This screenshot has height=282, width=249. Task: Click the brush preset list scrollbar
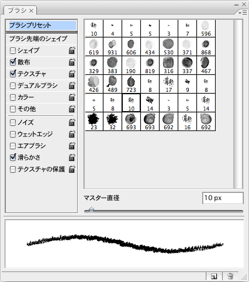[x=238, y=104]
